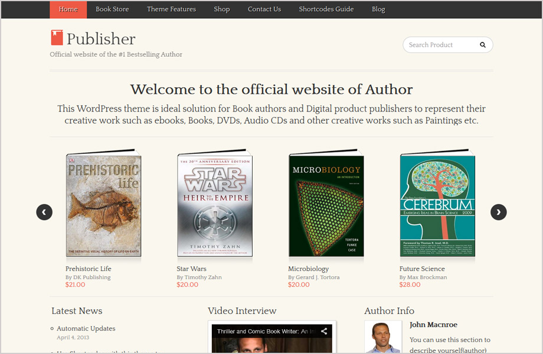Viewport: 543px width, 354px height.
Task: Click 'Official website of the #1 Bestselling Author' tagline
Action: tap(116, 54)
